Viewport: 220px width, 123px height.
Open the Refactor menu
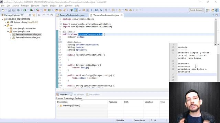[25, 5]
